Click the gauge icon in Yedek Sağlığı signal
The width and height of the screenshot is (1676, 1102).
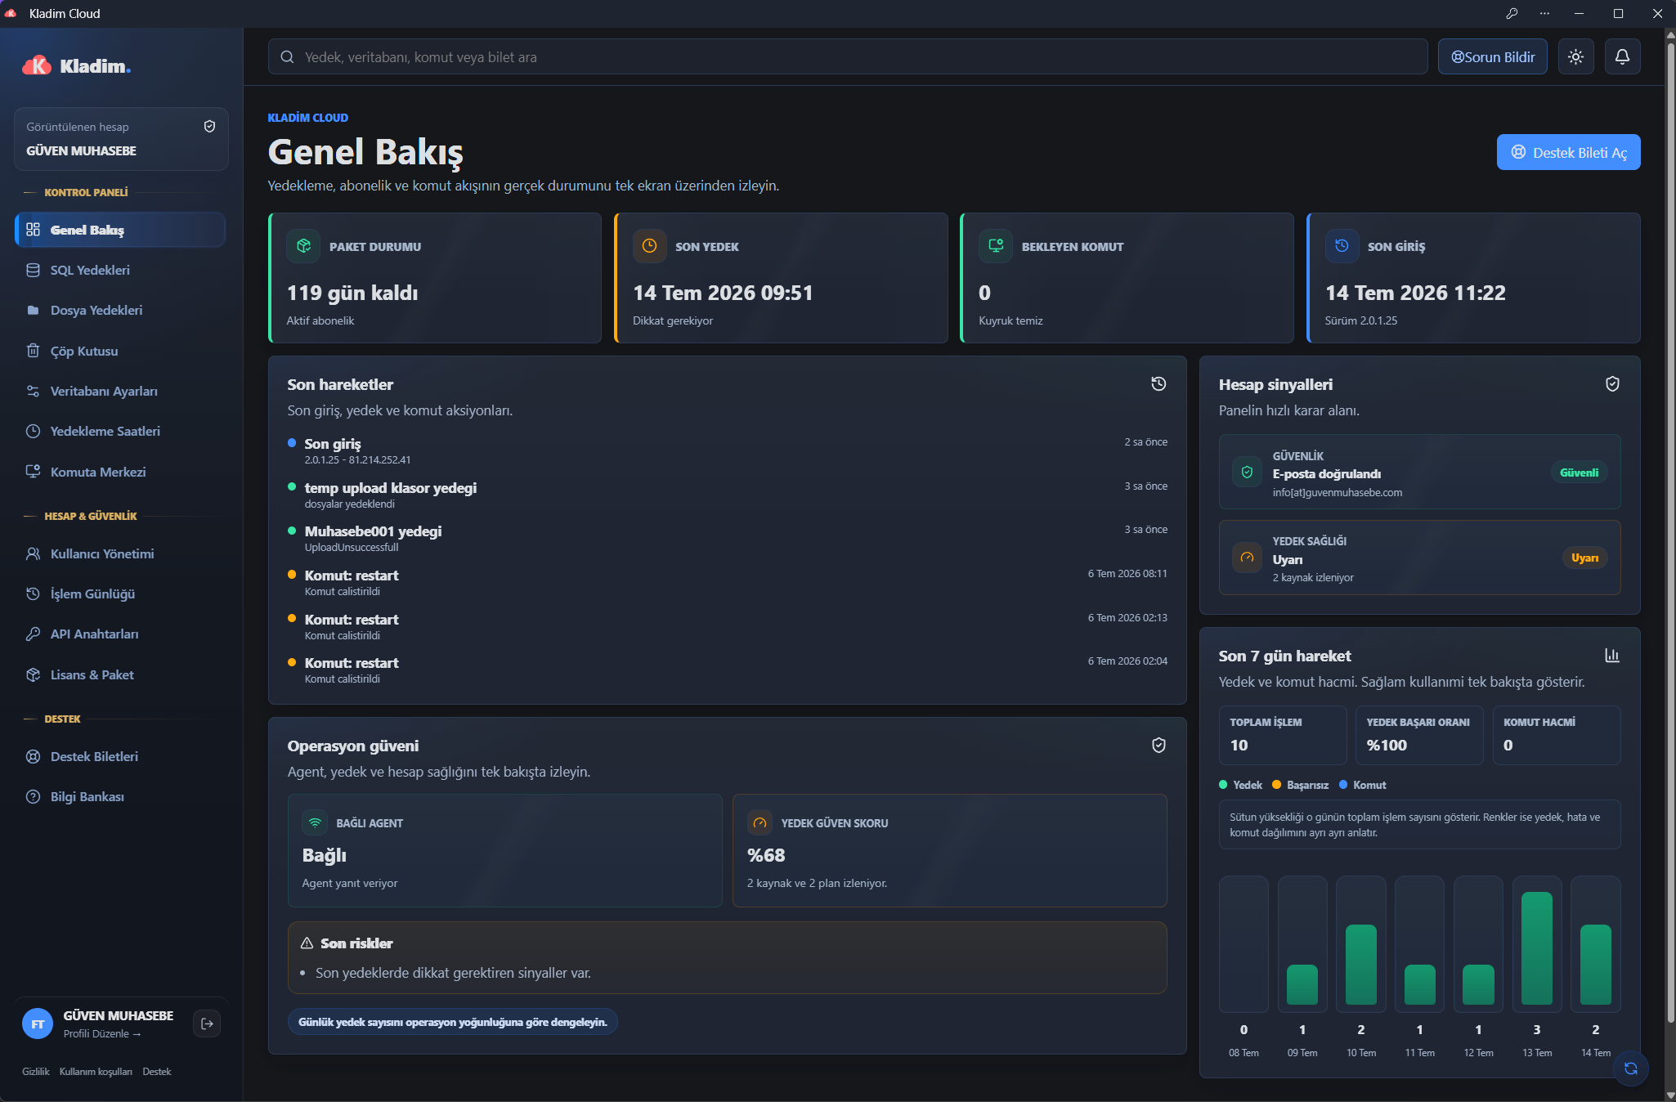point(1247,558)
